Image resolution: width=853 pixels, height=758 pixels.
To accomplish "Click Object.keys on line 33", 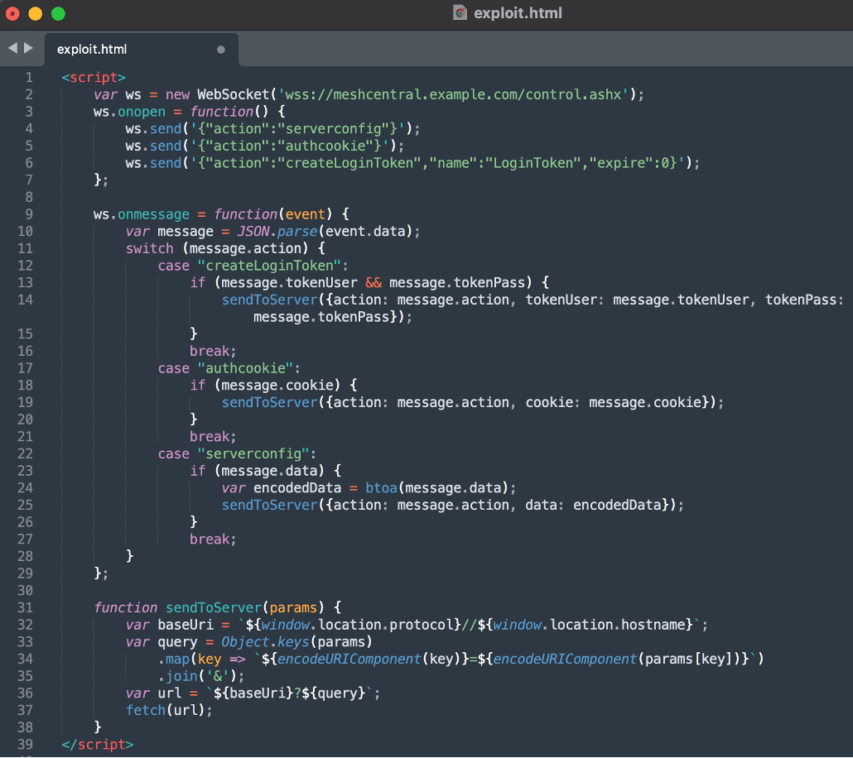I will click(265, 642).
